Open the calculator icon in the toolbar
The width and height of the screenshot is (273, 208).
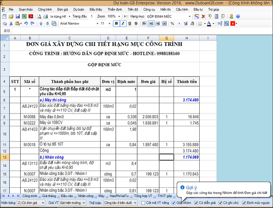[216, 17]
